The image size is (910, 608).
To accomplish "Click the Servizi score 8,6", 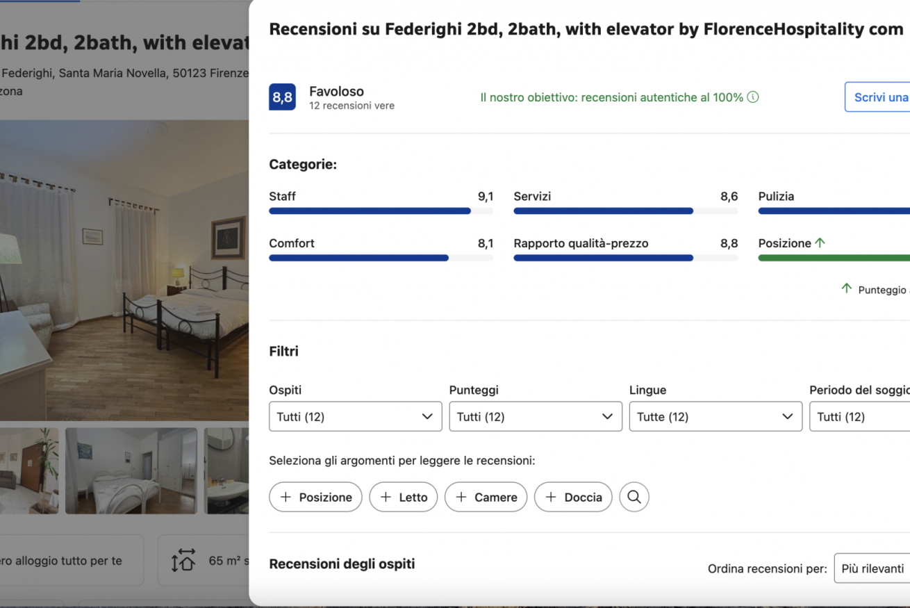I will click(x=729, y=197).
